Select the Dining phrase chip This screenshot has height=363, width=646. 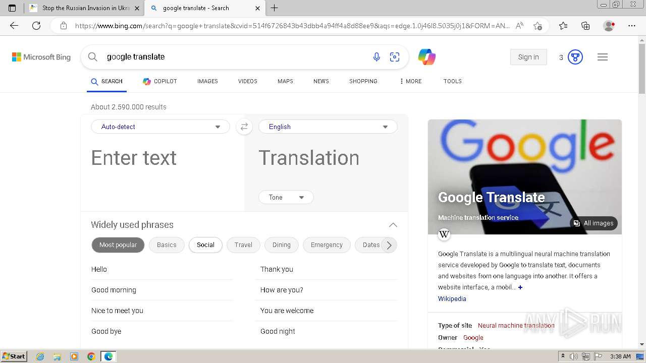pyautogui.click(x=282, y=245)
